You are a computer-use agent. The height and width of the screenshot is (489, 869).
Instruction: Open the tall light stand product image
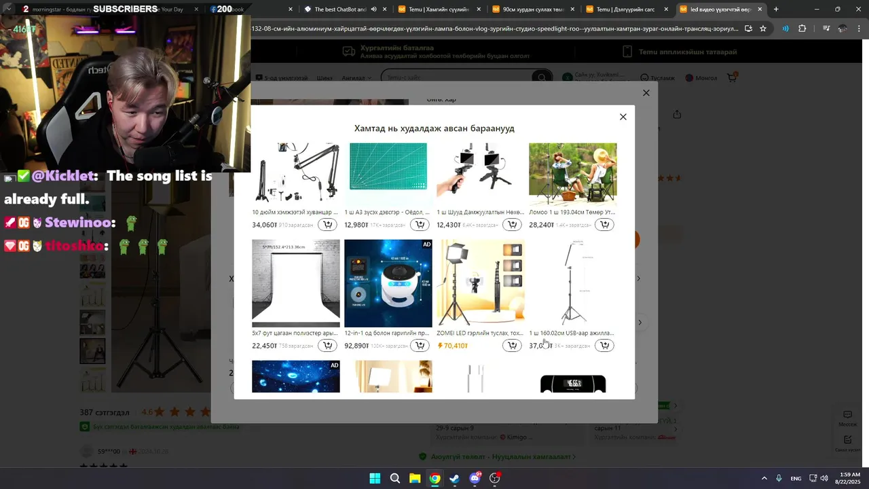pos(573,283)
